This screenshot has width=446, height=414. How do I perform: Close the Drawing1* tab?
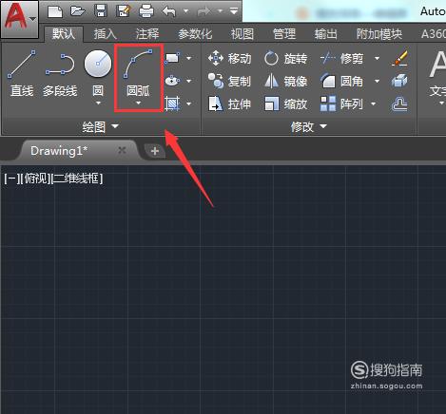pyautogui.click(x=122, y=150)
